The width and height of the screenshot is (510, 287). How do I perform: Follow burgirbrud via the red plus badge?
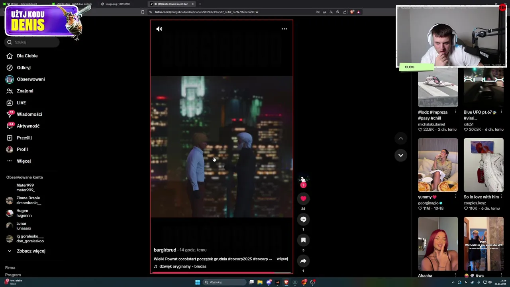(x=303, y=185)
